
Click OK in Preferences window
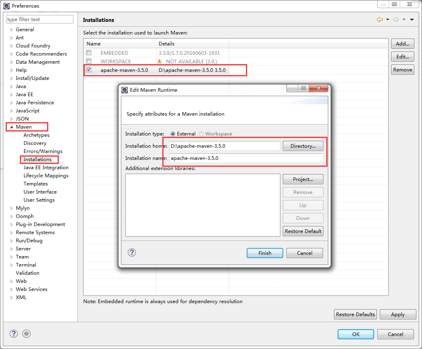(x=356, y=334)
